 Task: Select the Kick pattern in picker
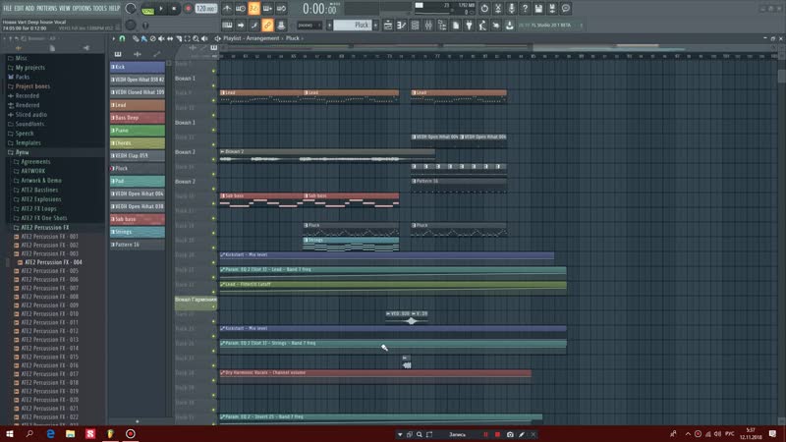[138, 67]
